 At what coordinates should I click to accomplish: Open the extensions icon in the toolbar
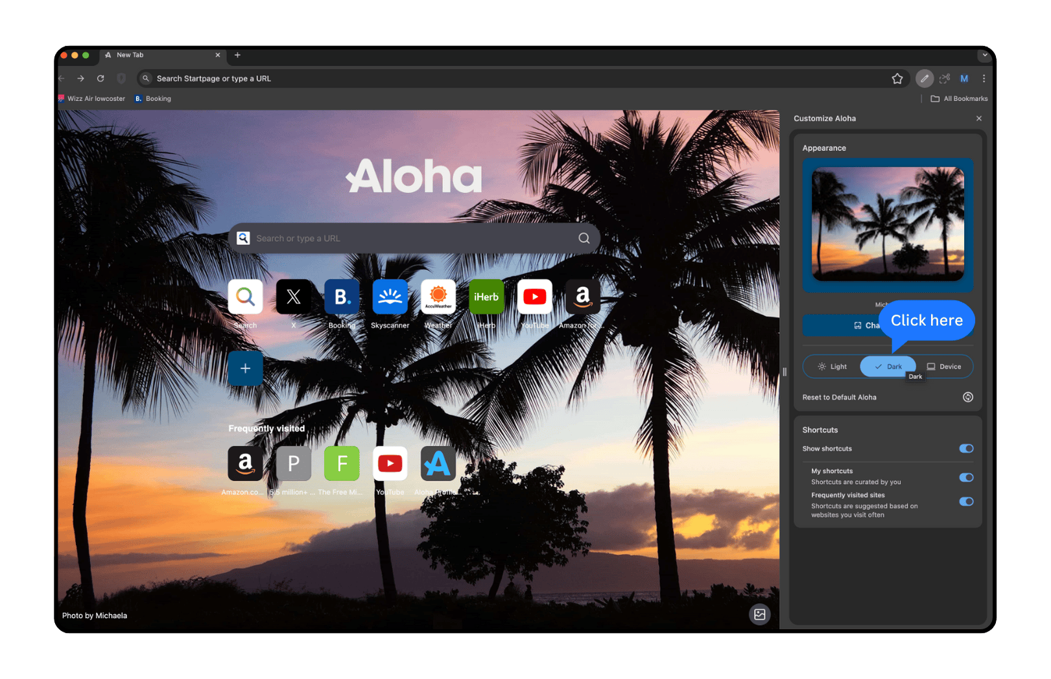(945, 78)
